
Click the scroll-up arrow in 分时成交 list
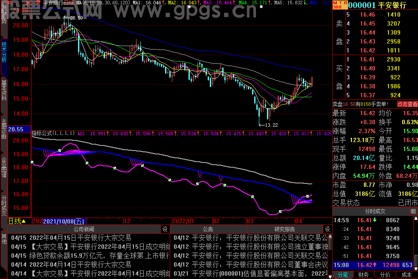415,218
